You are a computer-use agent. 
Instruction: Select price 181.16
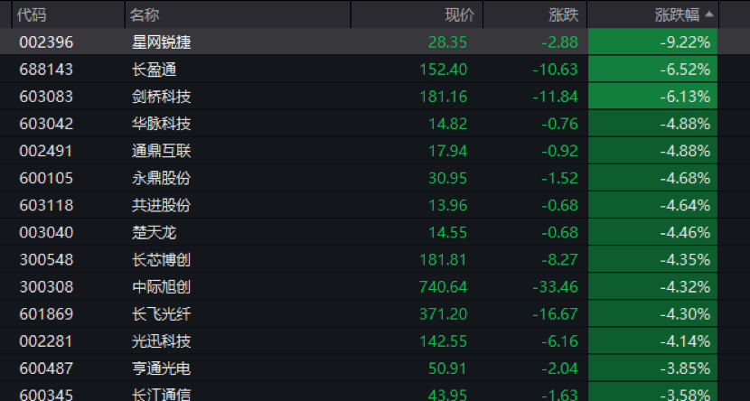pyautogui.click(x=443, y=97)
